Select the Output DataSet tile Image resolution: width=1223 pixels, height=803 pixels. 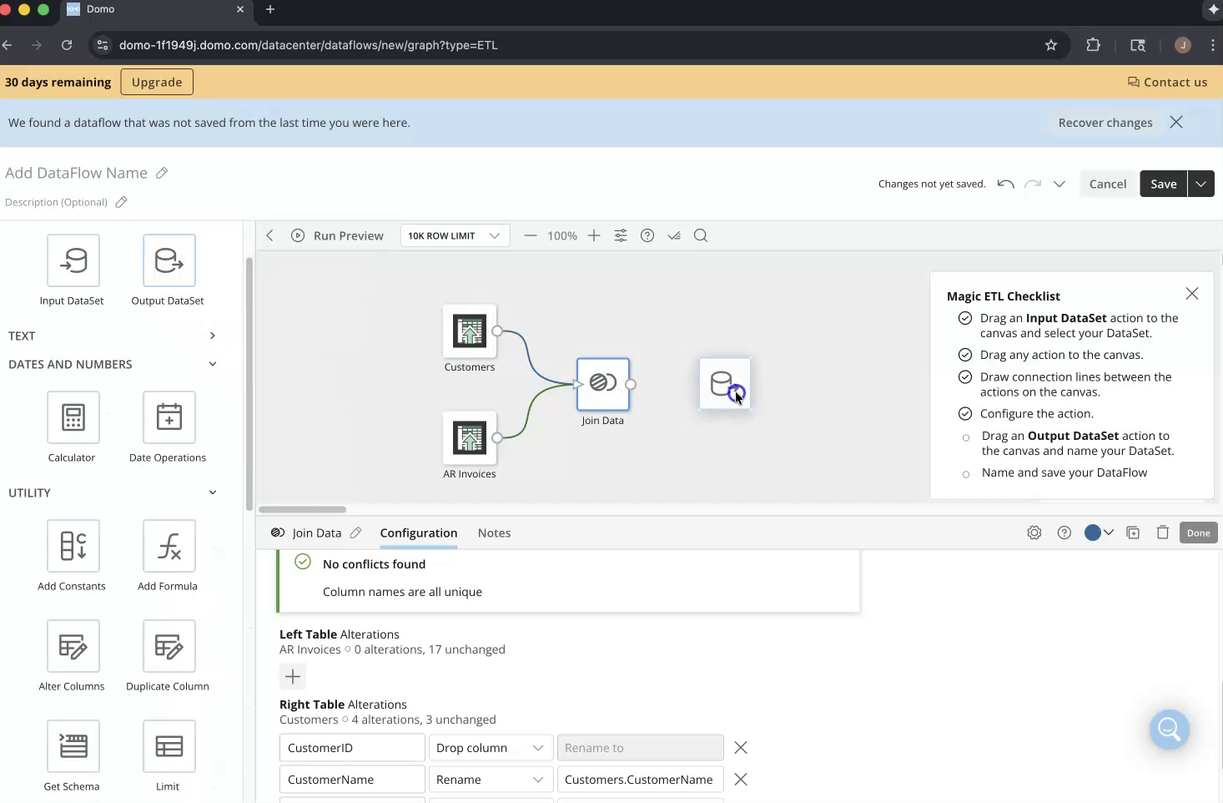[x=169, y=260]
